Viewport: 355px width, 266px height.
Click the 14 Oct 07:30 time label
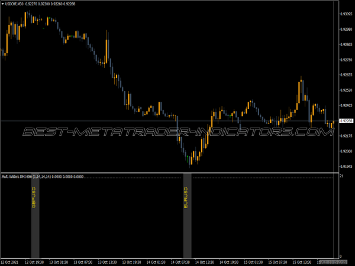(182, 261)
